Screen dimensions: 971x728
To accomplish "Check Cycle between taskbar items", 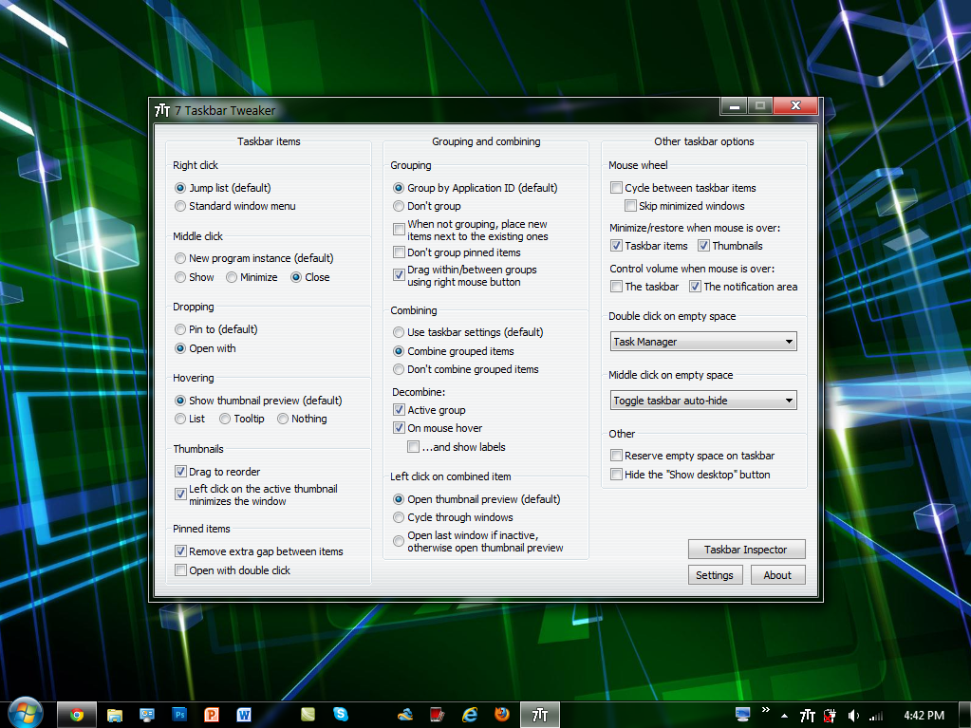I will 616,187.
